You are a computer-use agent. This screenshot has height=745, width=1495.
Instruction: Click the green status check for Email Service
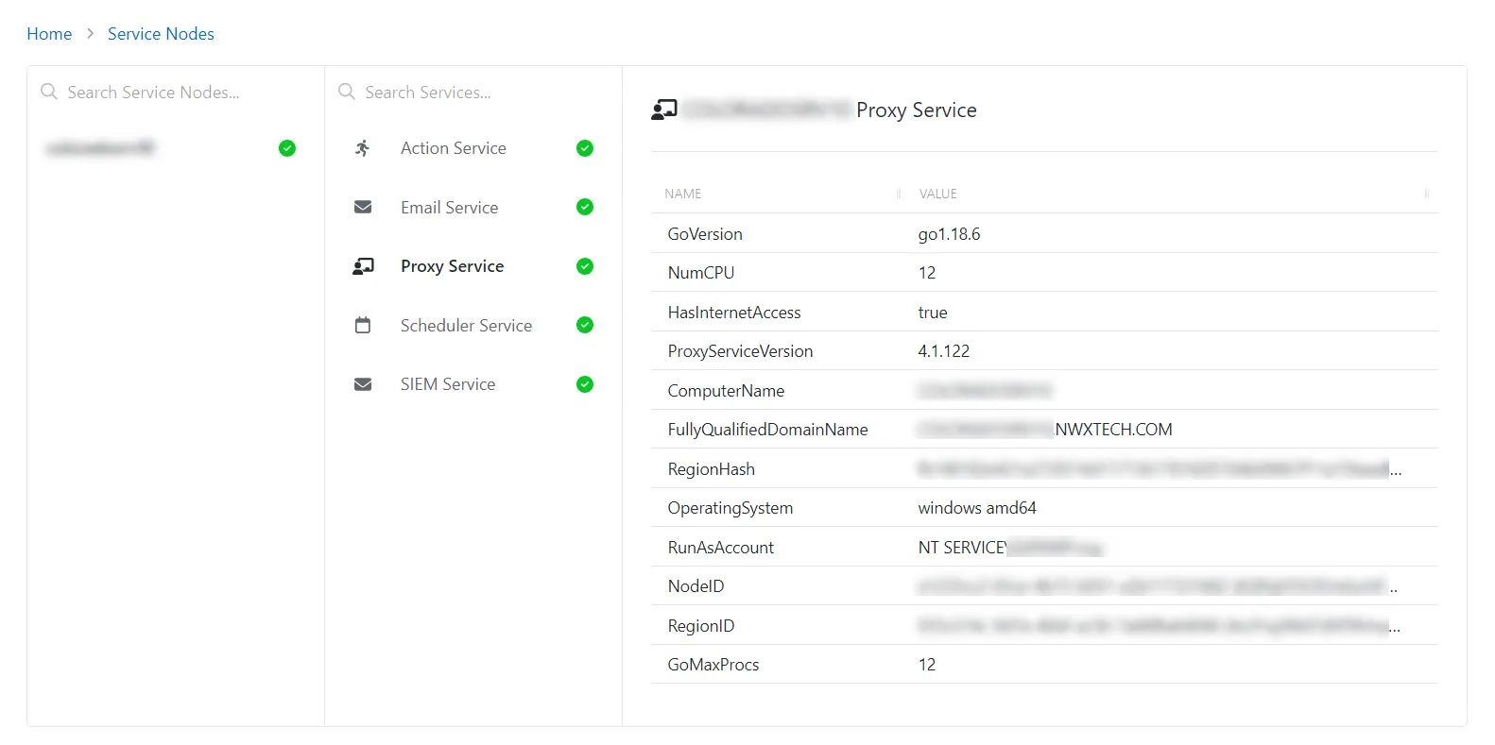coord(585,207)
